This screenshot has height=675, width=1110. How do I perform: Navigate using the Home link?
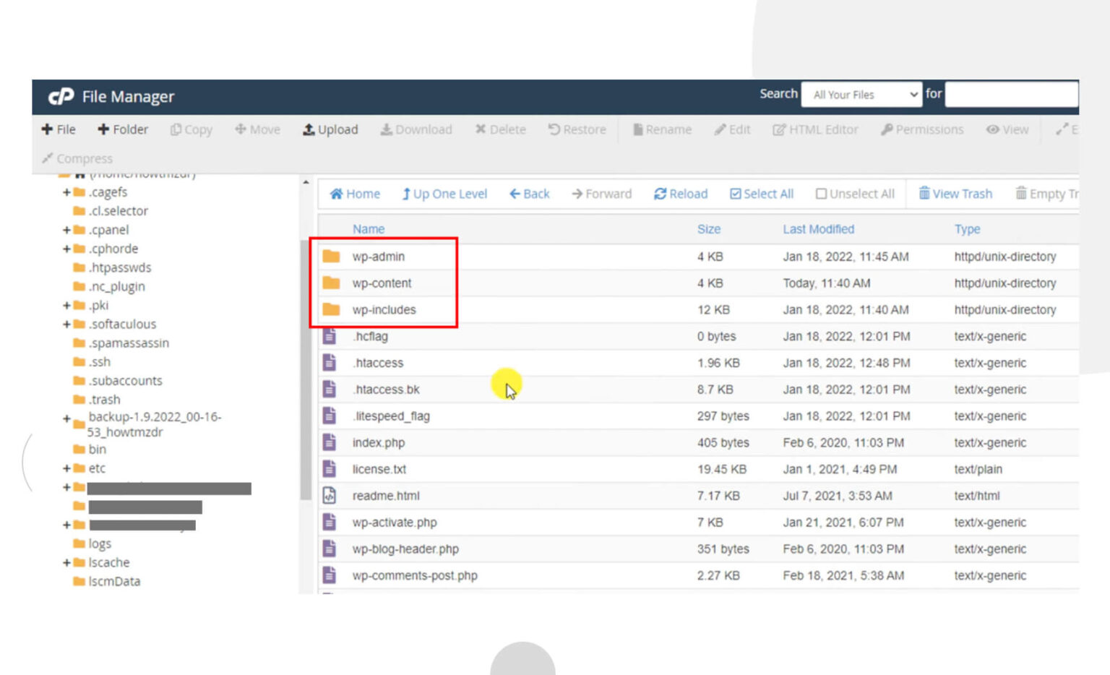353,194
